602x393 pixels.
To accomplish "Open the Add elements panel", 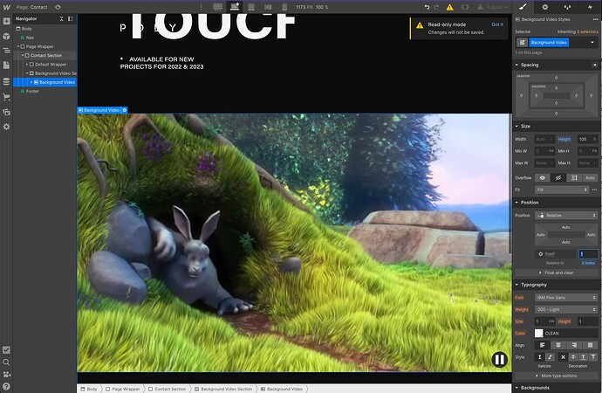I will [x=6, y=22].
